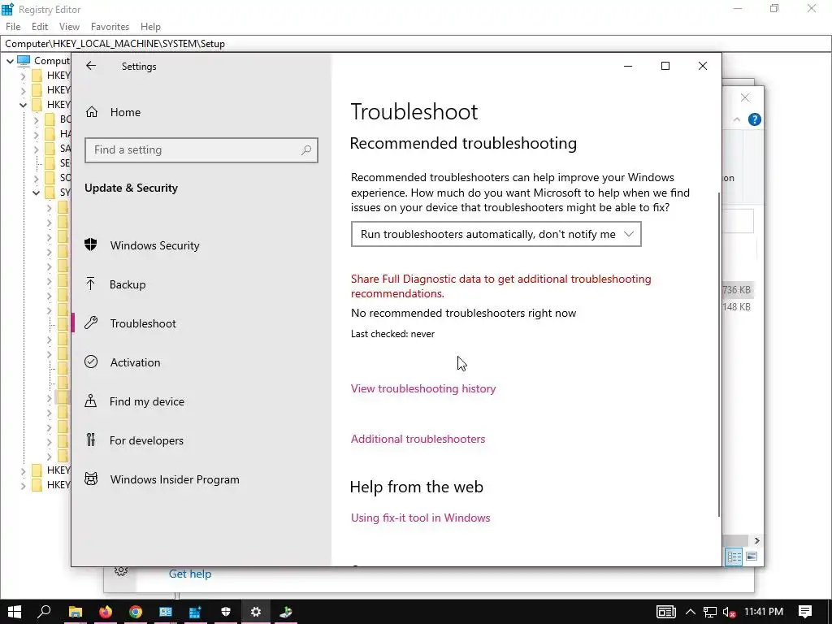Click the Settings page vertical scrollbar
Screen dimensions: 832x624
[x=719, y=354]
